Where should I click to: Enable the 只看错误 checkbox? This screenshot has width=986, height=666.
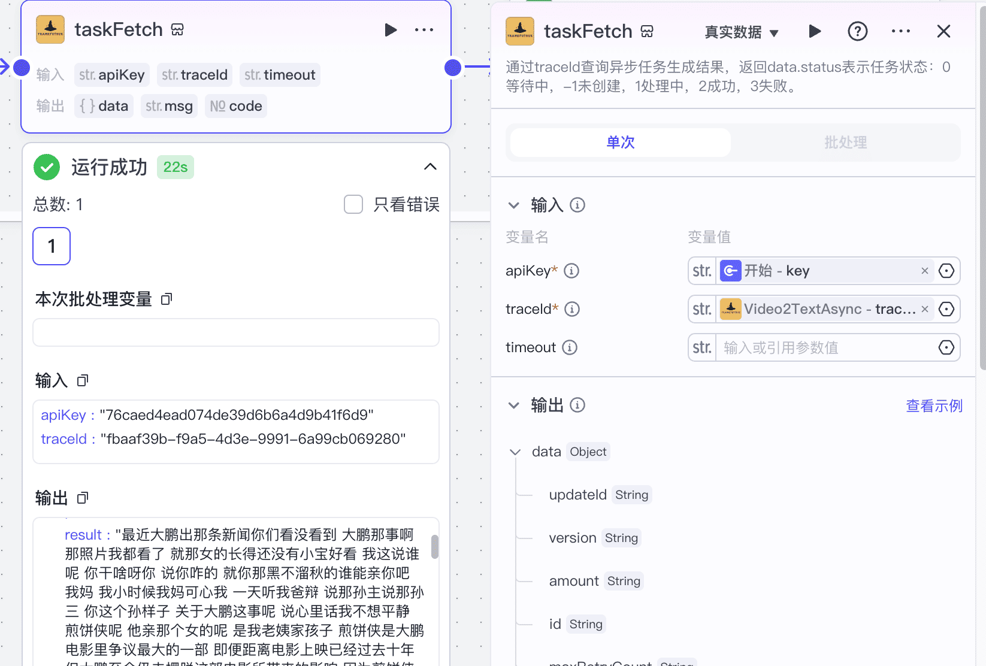click(353, 204)
